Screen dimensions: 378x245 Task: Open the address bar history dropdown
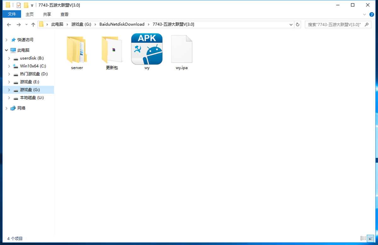coord(291,25)
